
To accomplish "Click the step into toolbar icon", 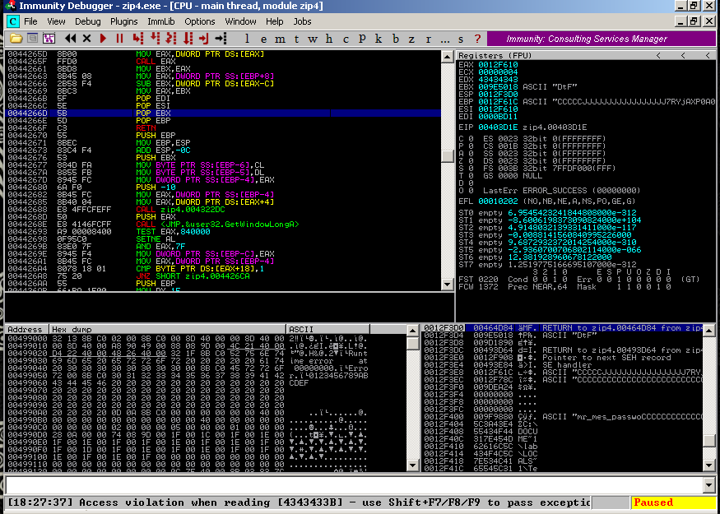I will [137, 39].
